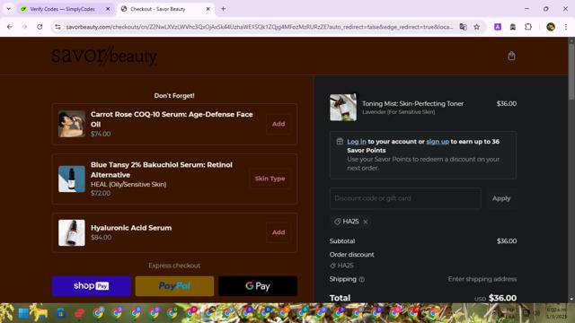Click the Savor Beauty logo

[104, 56]
